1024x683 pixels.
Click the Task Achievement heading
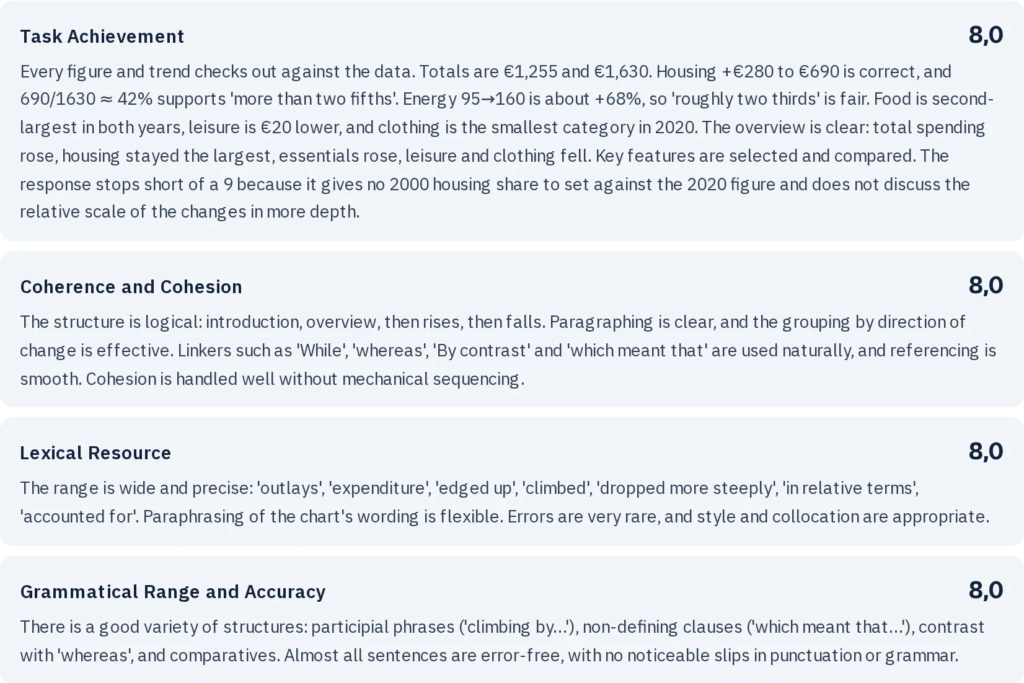point(102,37)
